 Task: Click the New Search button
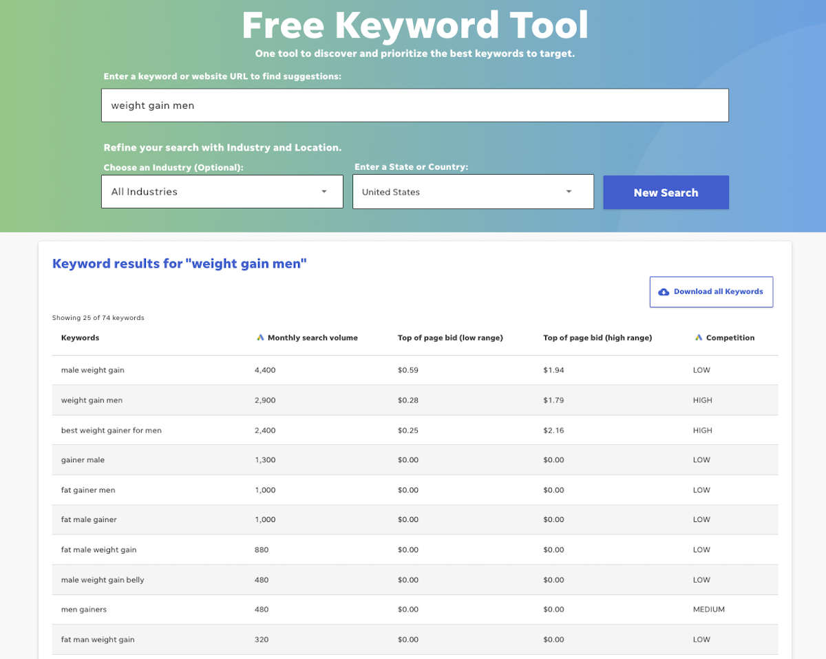[665, 192]
